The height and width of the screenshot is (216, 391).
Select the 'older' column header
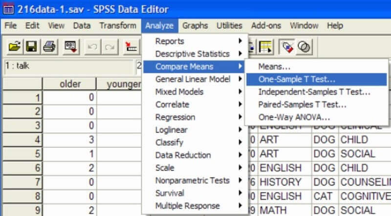point(69,84)
